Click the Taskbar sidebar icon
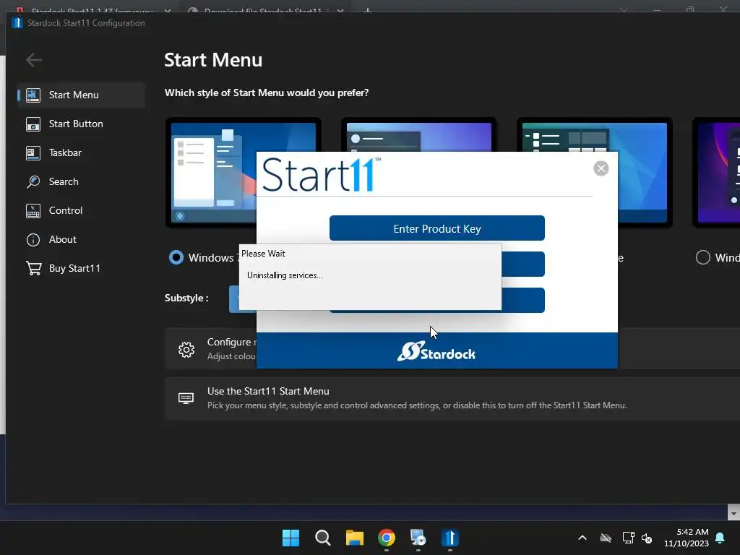 33,153
